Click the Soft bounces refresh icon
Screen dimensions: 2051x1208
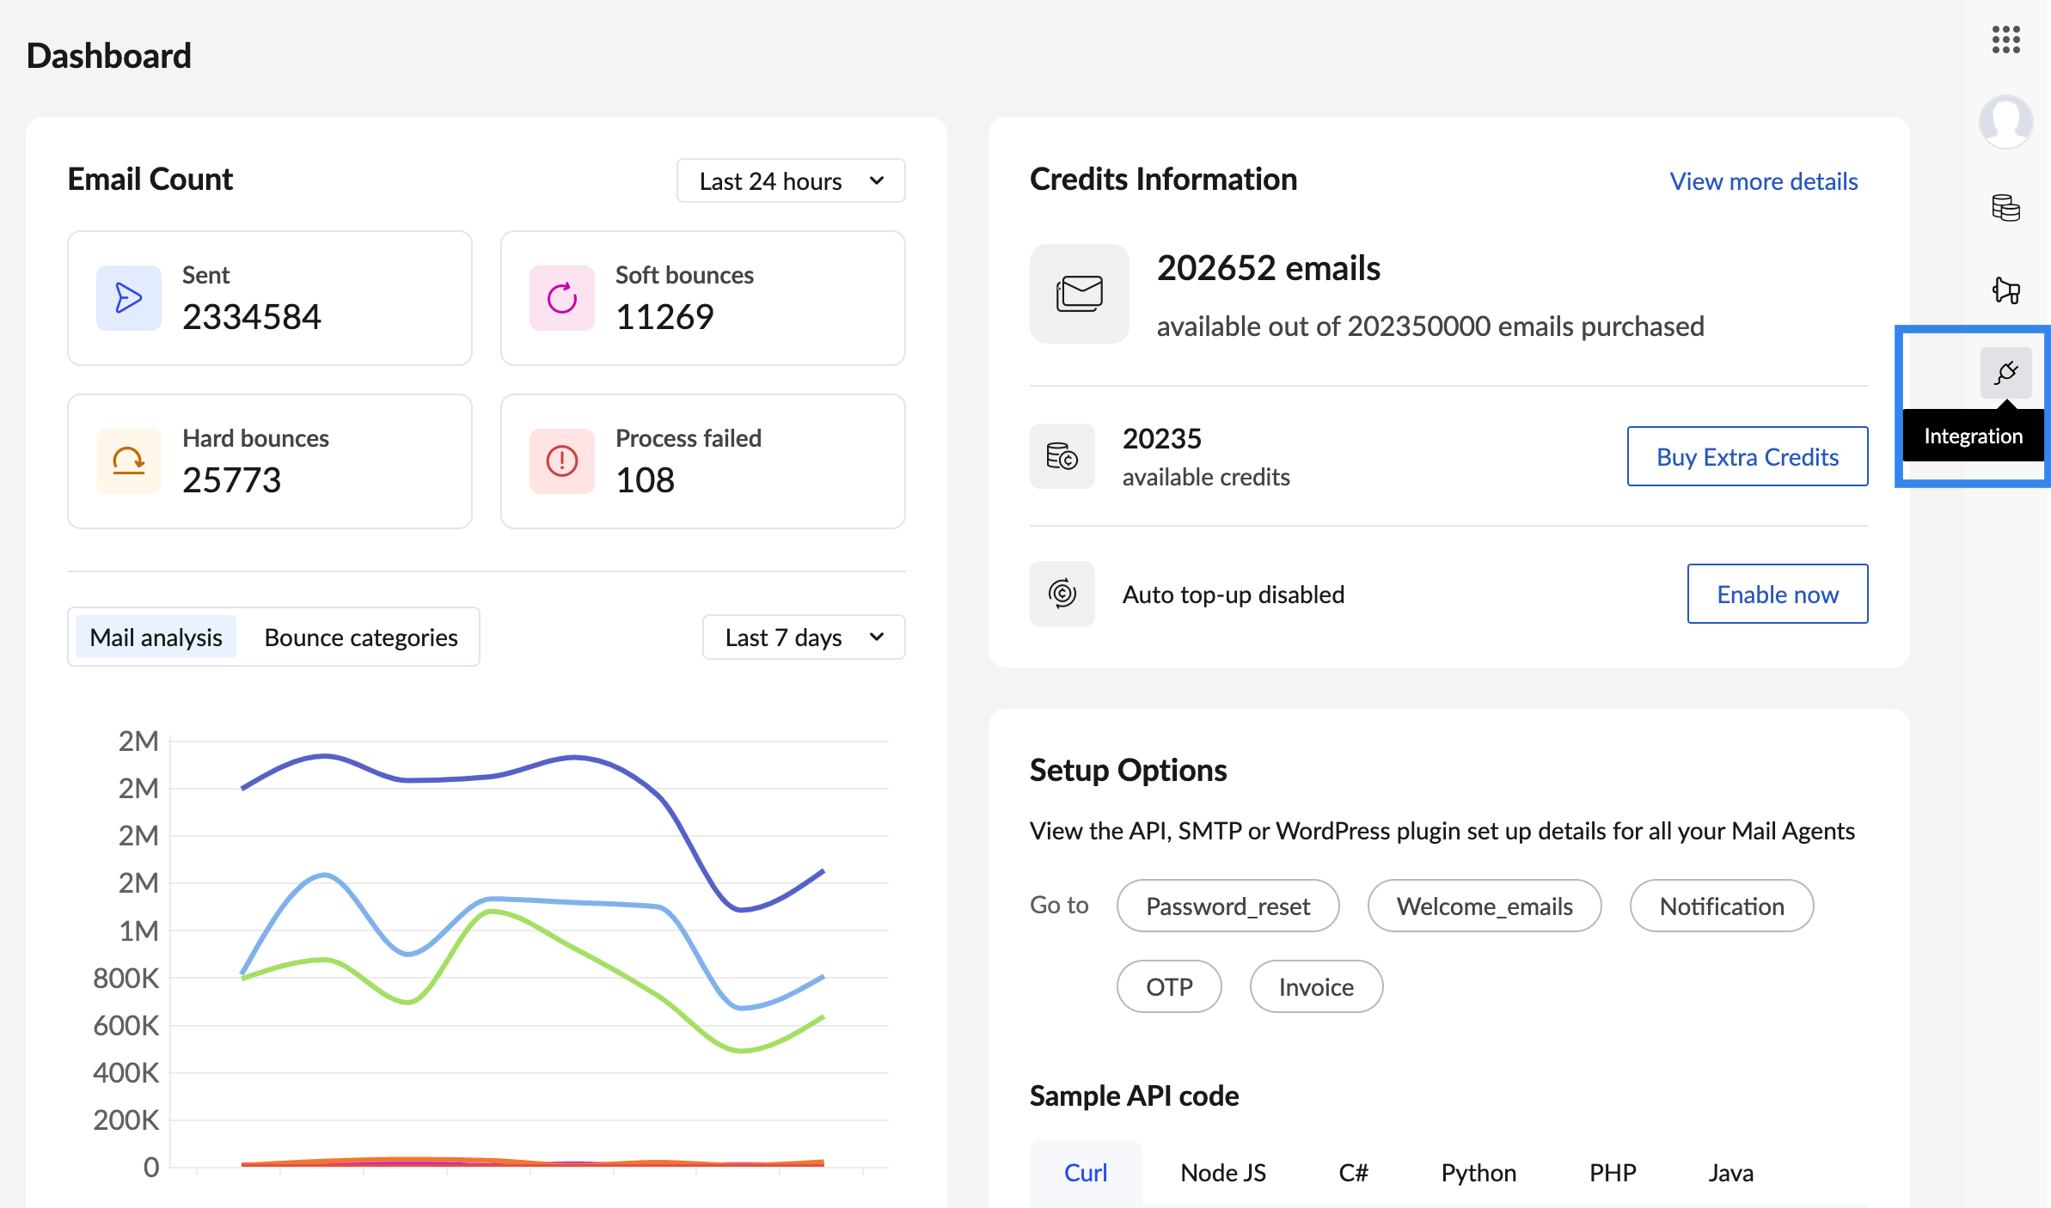click(562, 298)
